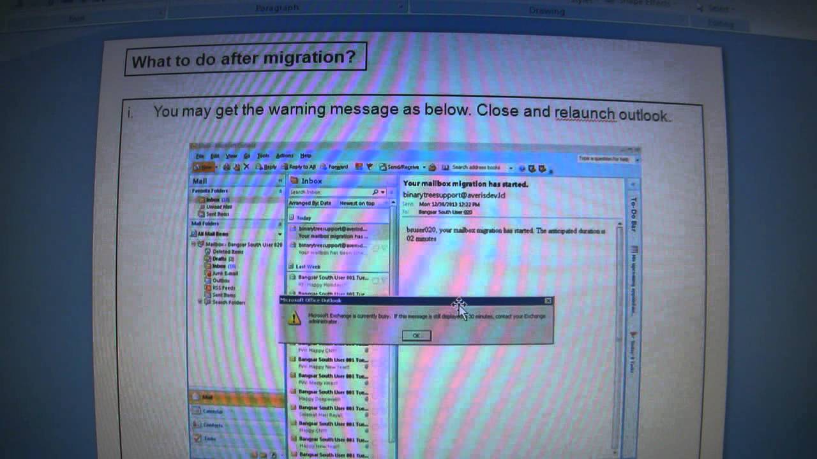
Task: Click the Categorize color squares icon
Action: (x=359, y=167)
